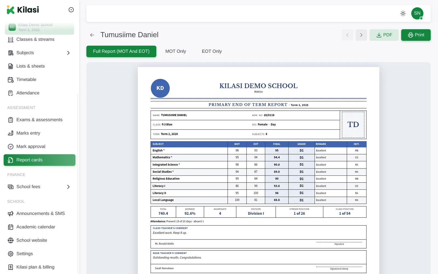Click the Timetable calendar-clock icon

[x=11, y=80]
